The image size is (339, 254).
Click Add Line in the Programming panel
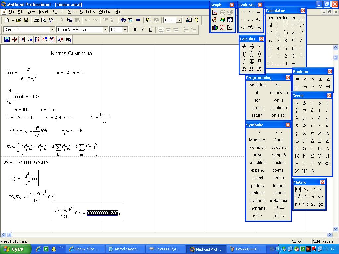coord(257,85)
